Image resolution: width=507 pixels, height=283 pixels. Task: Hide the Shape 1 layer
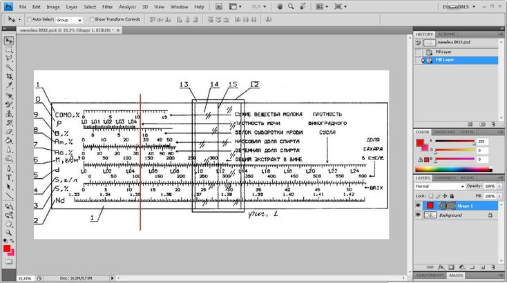click(419, 206)
